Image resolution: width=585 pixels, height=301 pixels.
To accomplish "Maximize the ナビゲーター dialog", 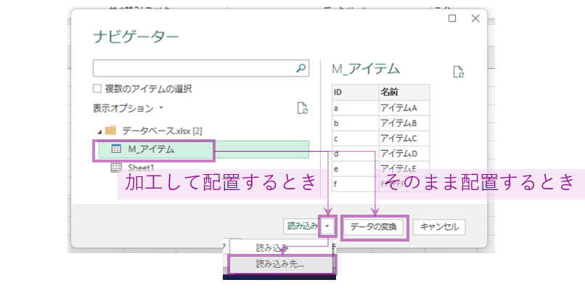I will point(452,18).
